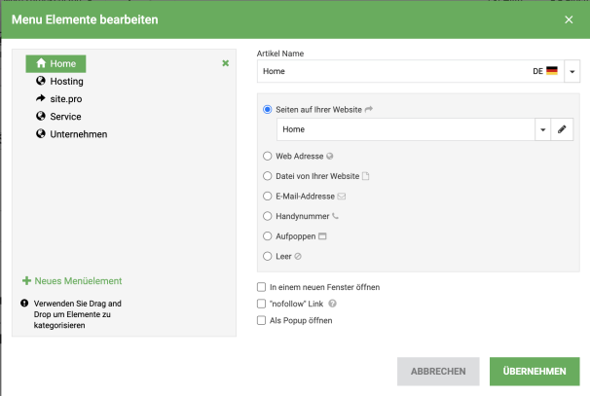Select the Home menu element in list
The width and height of the screenshot is (590, 396).
[60, 63]
